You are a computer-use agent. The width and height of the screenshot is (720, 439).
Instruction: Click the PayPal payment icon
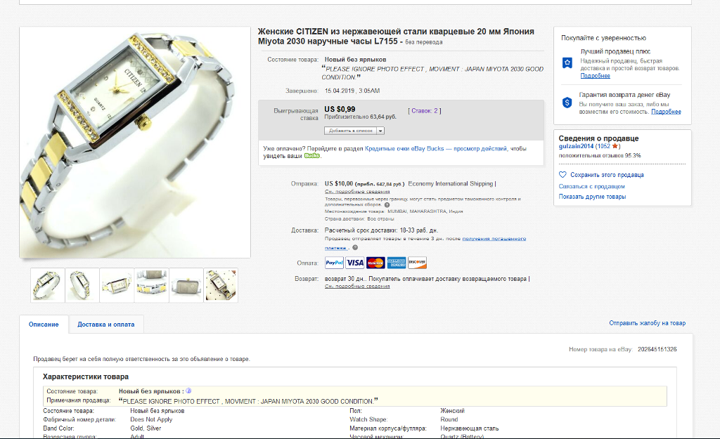coord(334,263)
